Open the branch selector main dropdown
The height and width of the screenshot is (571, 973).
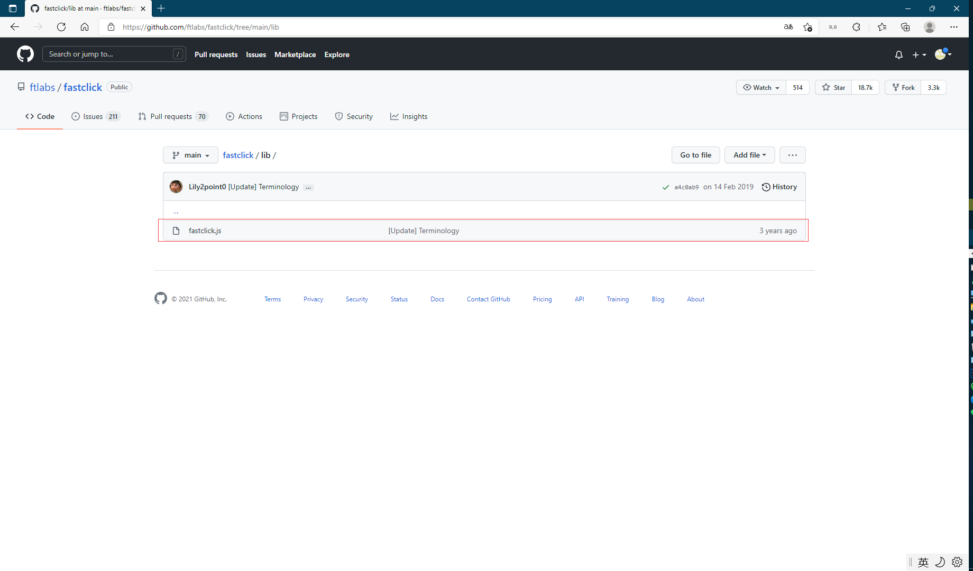[190, 155]
